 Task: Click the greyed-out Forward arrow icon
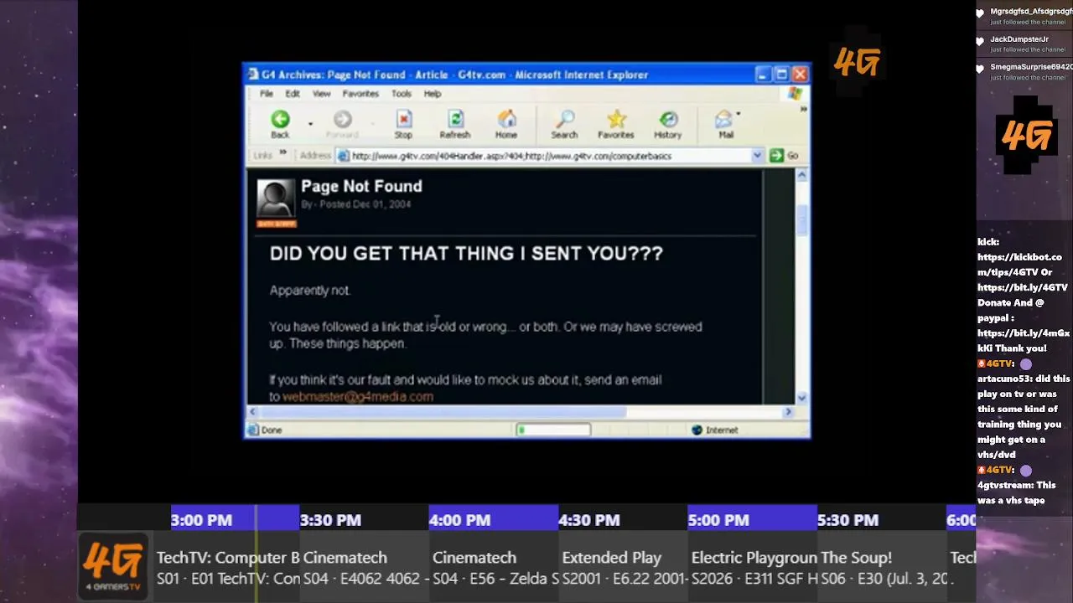pos(342,120)
